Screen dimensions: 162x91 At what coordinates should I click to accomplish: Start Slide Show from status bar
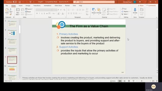pos(133,81)
